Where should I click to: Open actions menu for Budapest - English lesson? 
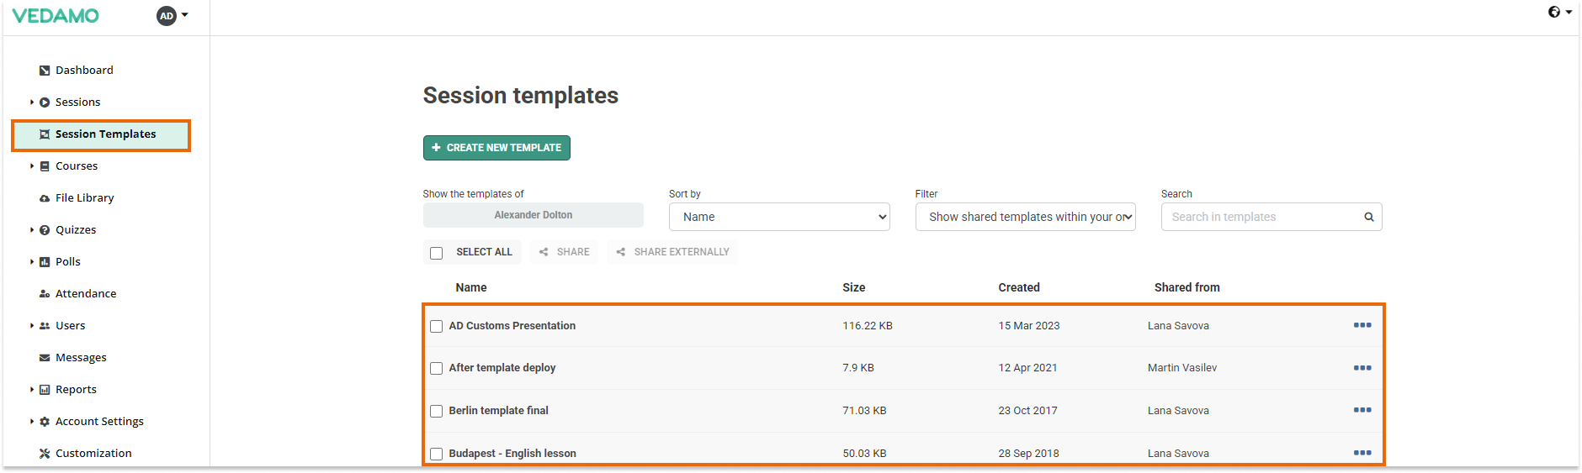(1362, 453)
